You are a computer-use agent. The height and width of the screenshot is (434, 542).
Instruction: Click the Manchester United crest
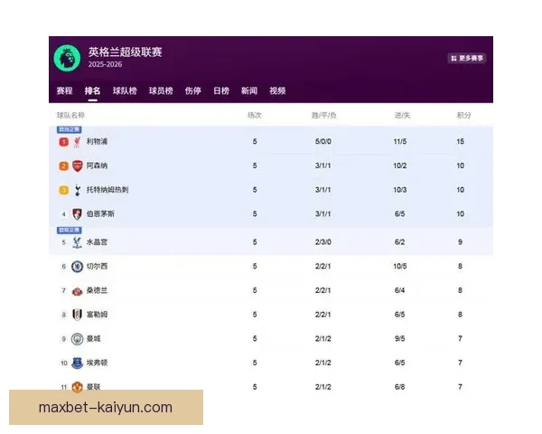77,387
